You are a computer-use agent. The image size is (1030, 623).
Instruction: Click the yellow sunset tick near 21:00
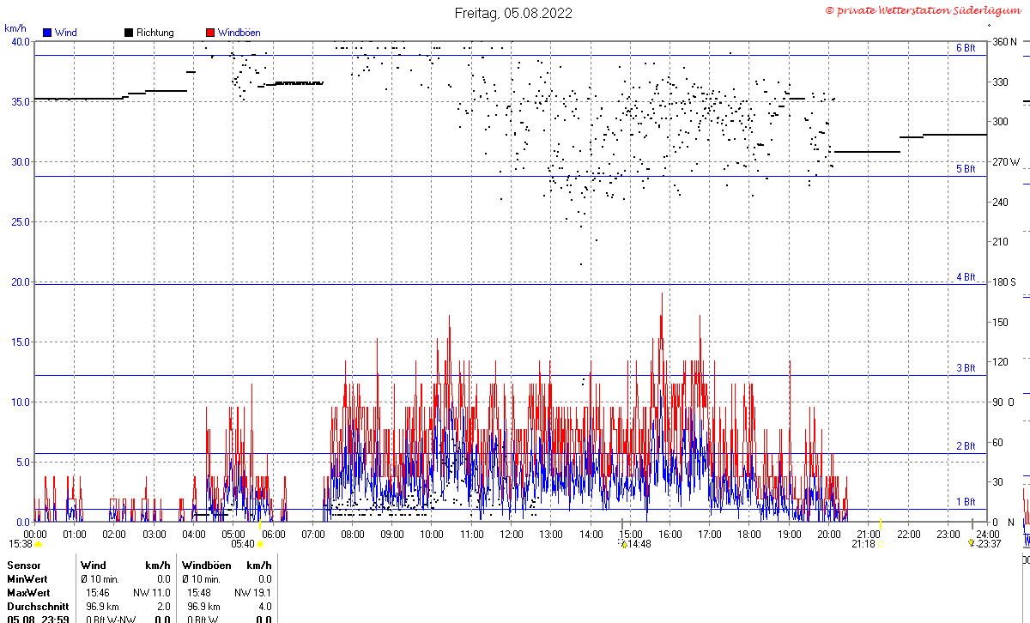pyautogui.click(x=881, y=525)
